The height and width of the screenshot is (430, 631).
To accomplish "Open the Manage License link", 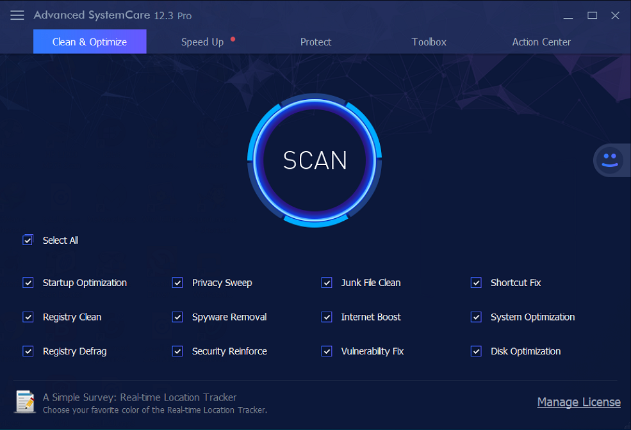I will point(578,402).
